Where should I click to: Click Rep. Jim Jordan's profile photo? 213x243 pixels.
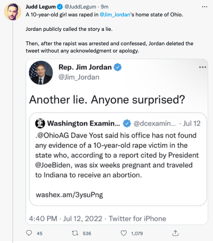point(41,73)
